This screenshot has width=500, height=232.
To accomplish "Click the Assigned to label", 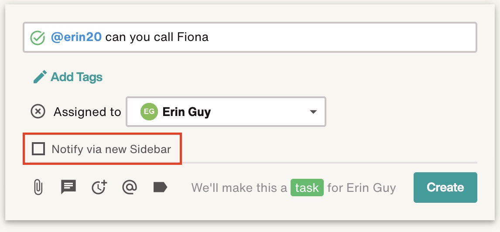I will point(87,112).
